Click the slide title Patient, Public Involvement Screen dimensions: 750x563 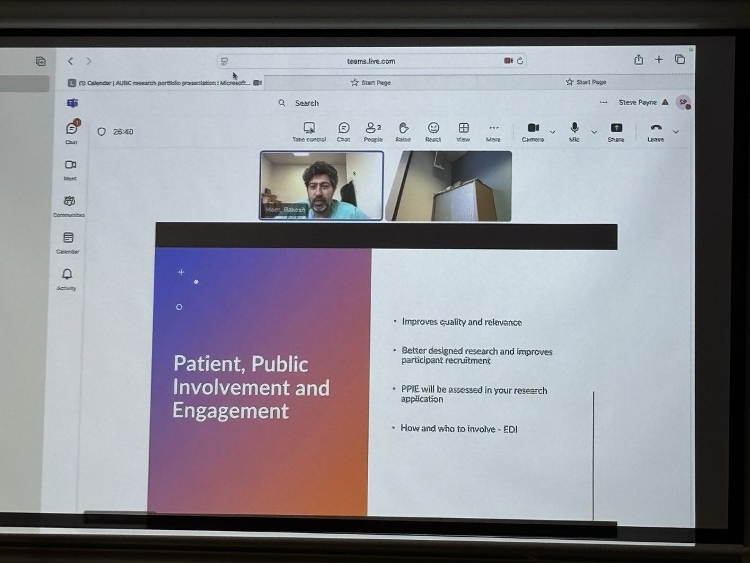click(251, 387)
